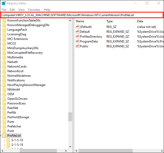Click the tree pane scroll right arrow
Image resolution: width=164 pixels, height=153 pixels.
pyautogui.click(x=66, y=151)
